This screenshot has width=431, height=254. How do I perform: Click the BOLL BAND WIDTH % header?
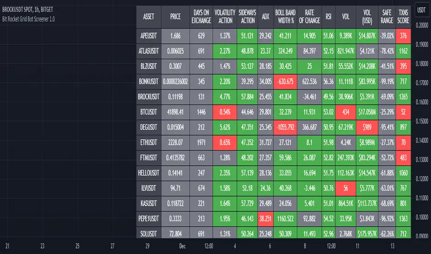(284, 17)
